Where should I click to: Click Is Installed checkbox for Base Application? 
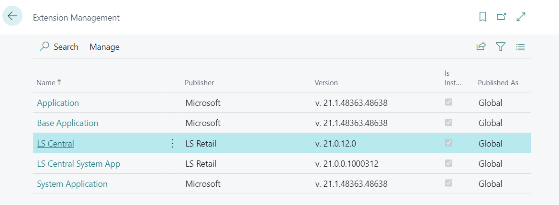(449, 123)
